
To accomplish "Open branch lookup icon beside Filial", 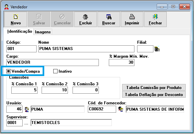I will (x=157, y=49).
